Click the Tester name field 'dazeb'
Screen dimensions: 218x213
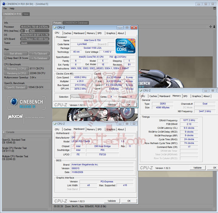point(35,43)
